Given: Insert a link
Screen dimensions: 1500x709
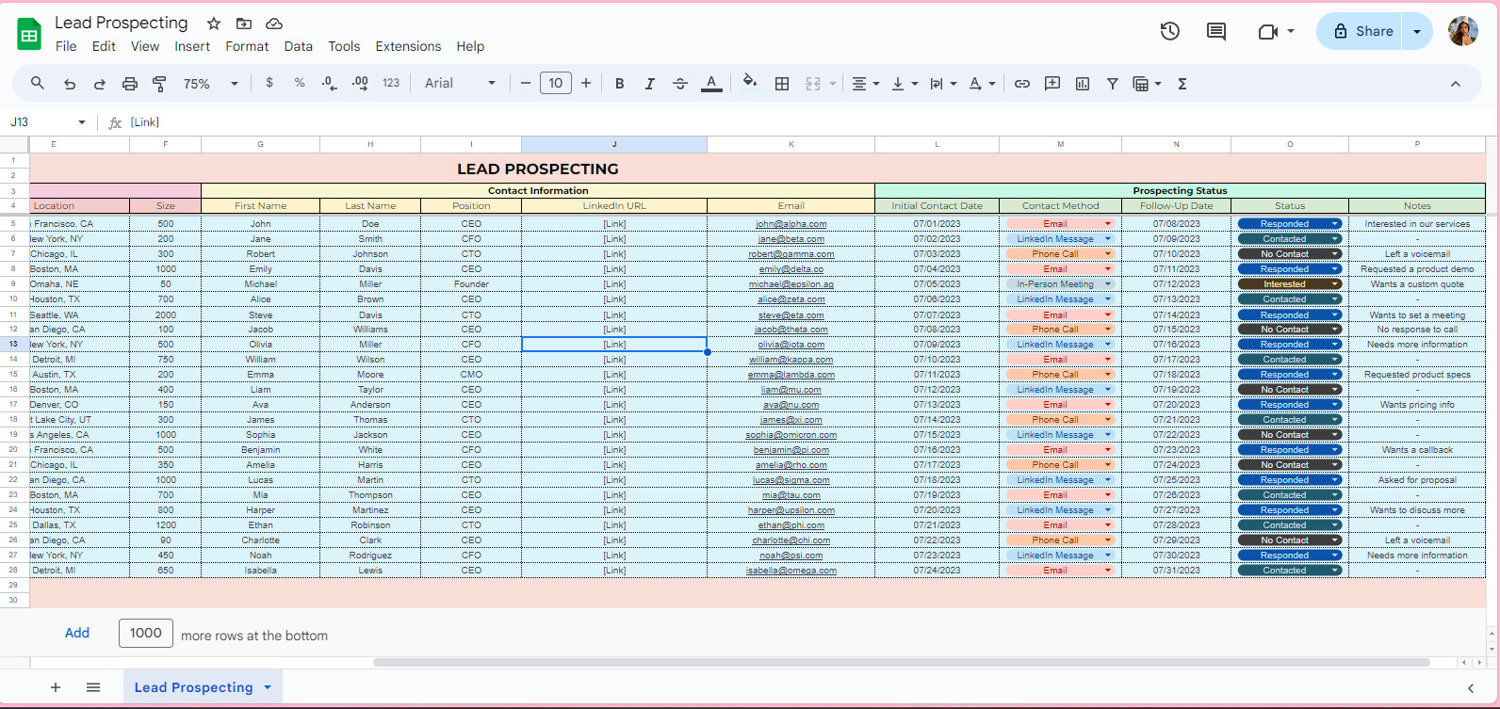Looking at the screenshot, I should tap(1022, 84).
